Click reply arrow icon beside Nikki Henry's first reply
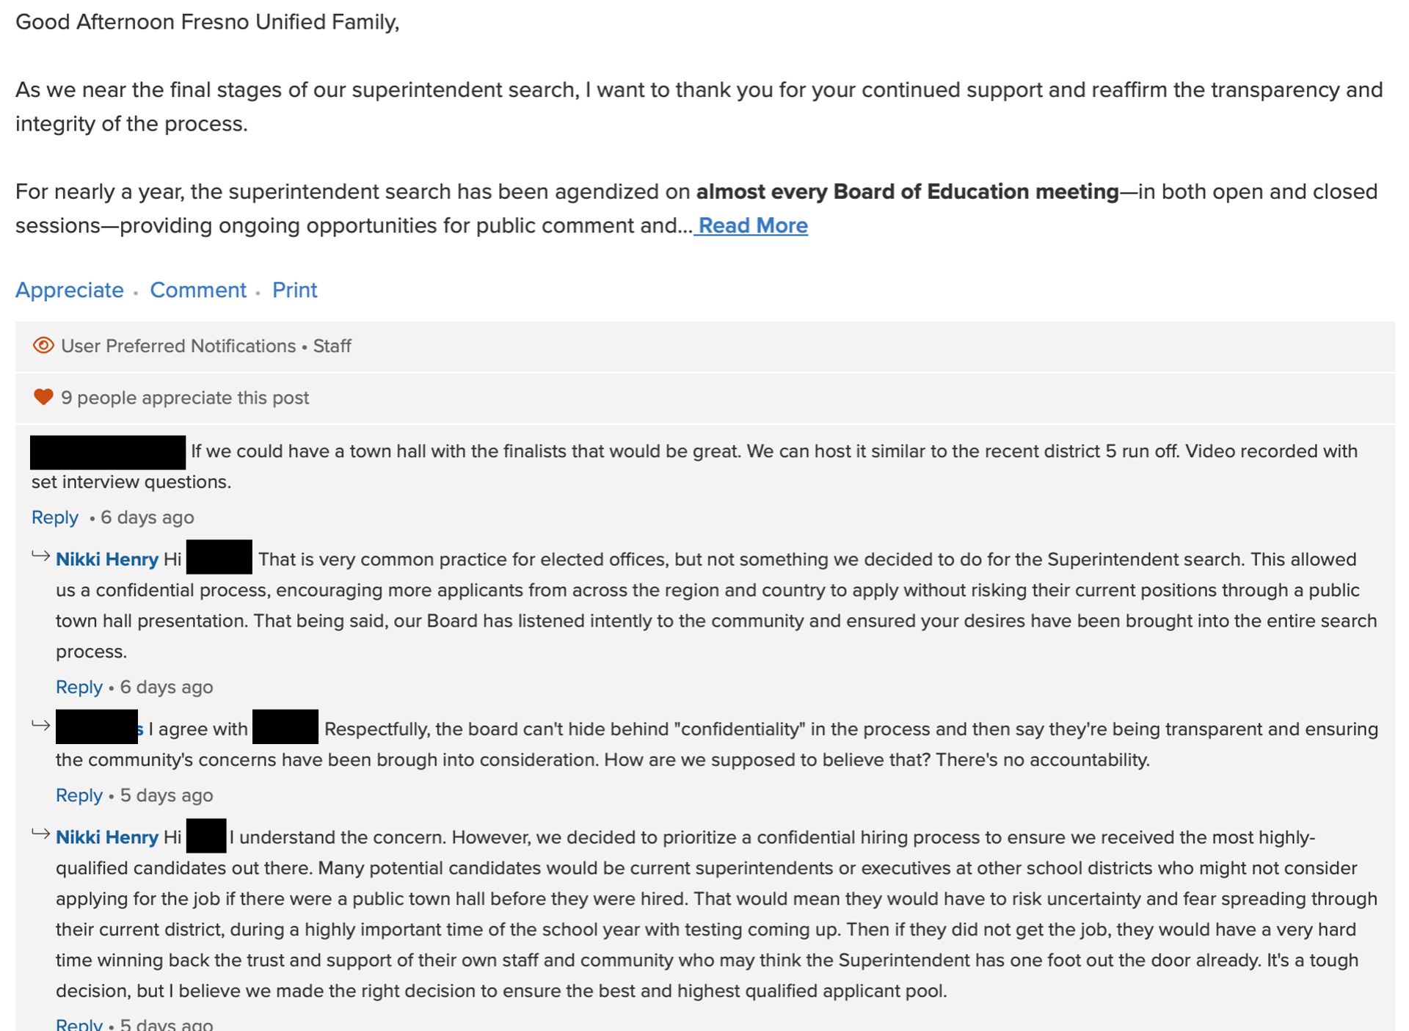The width and height of the screenshot is (1409, 1031). [x=41, y=556]
